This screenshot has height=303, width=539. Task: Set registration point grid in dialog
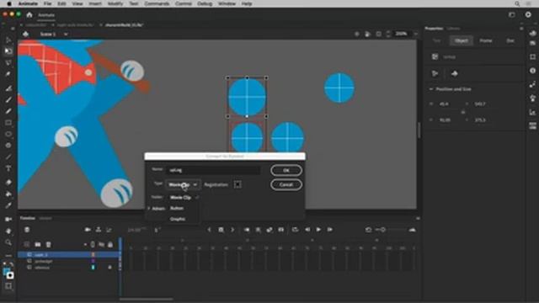tap(237, 184)
